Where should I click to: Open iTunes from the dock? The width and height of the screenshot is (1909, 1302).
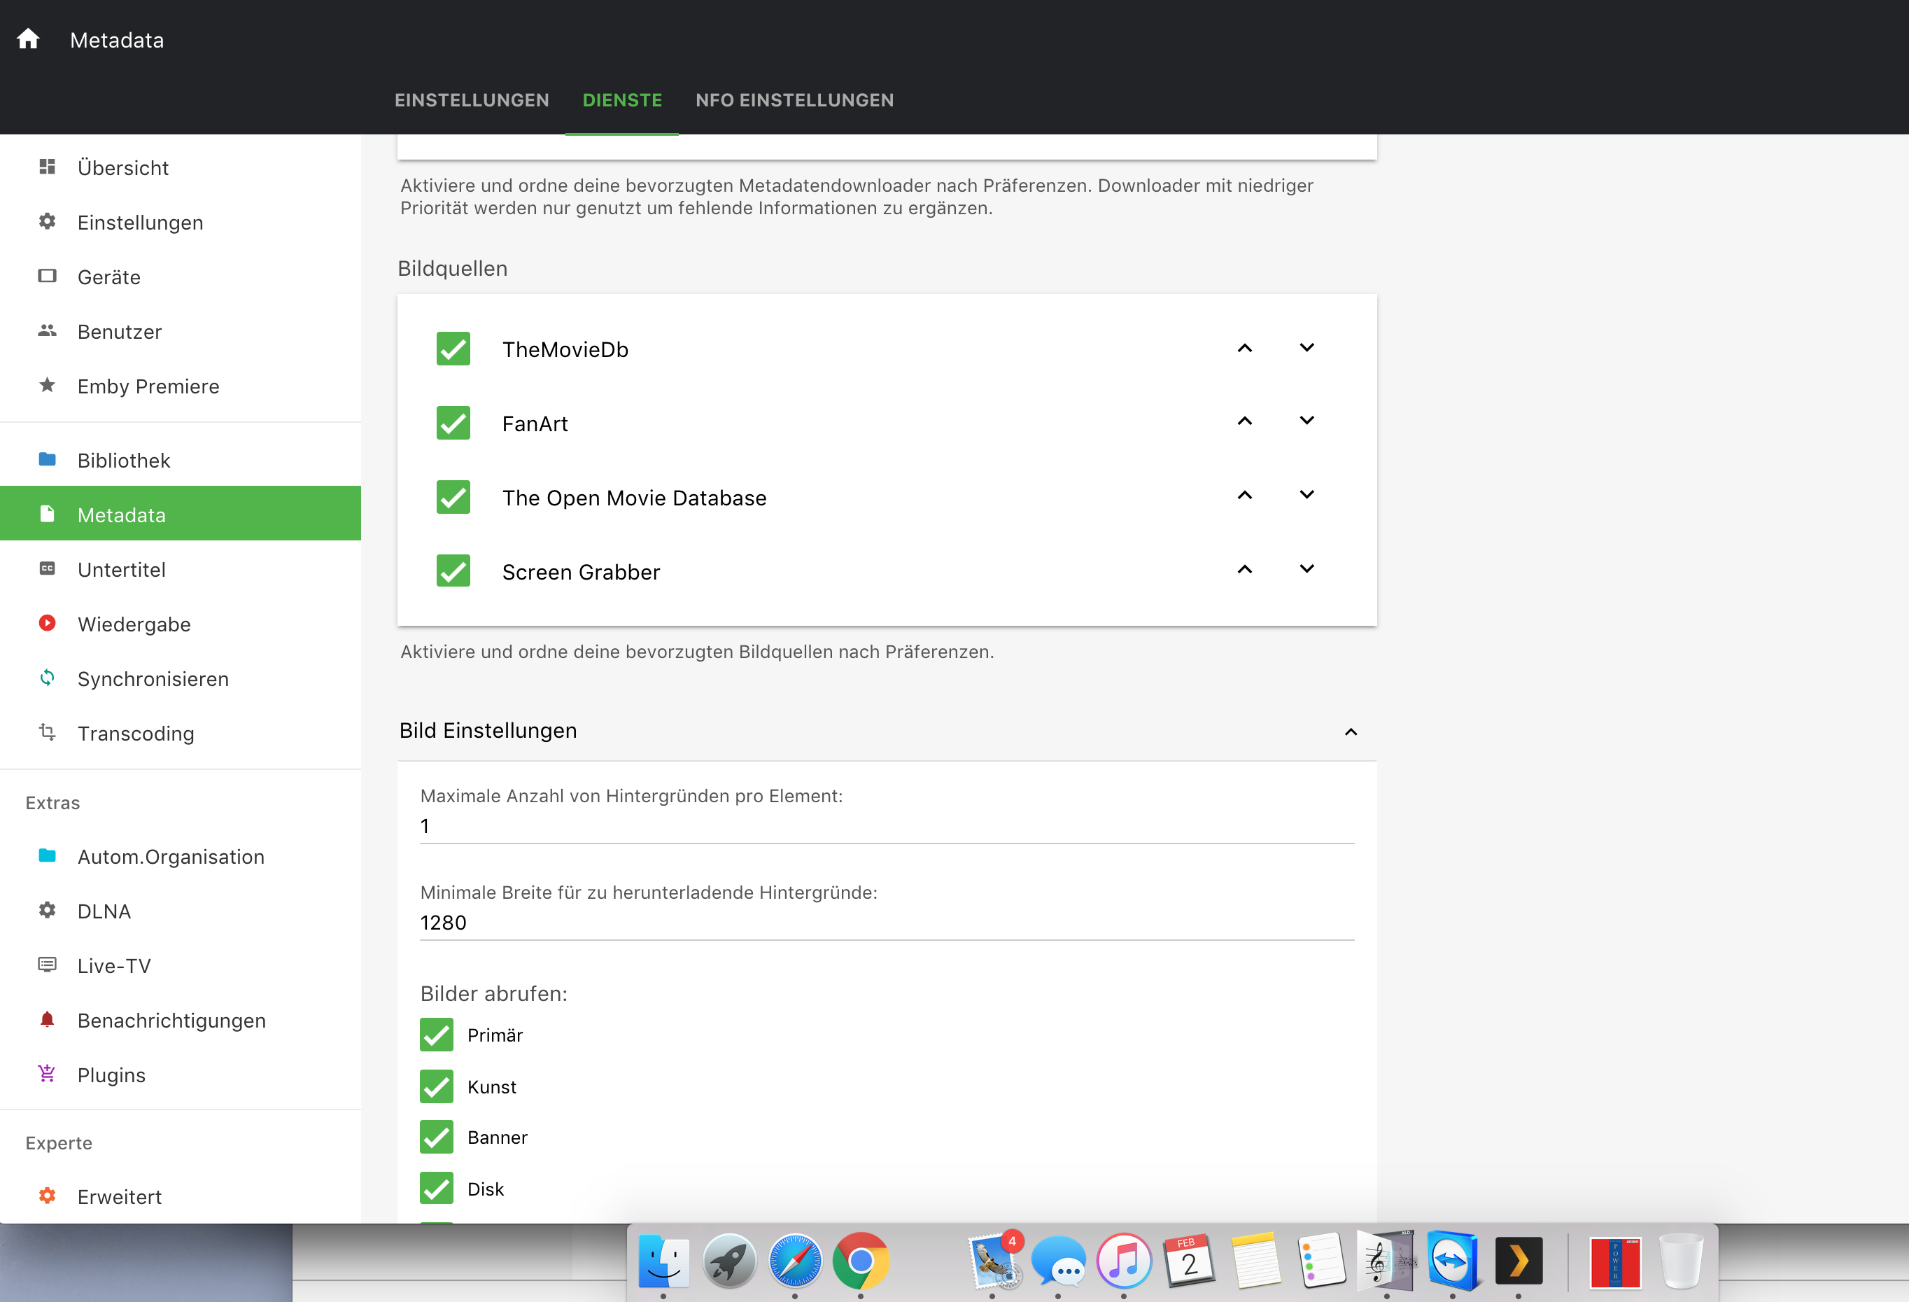[x=1124, y=1260]
